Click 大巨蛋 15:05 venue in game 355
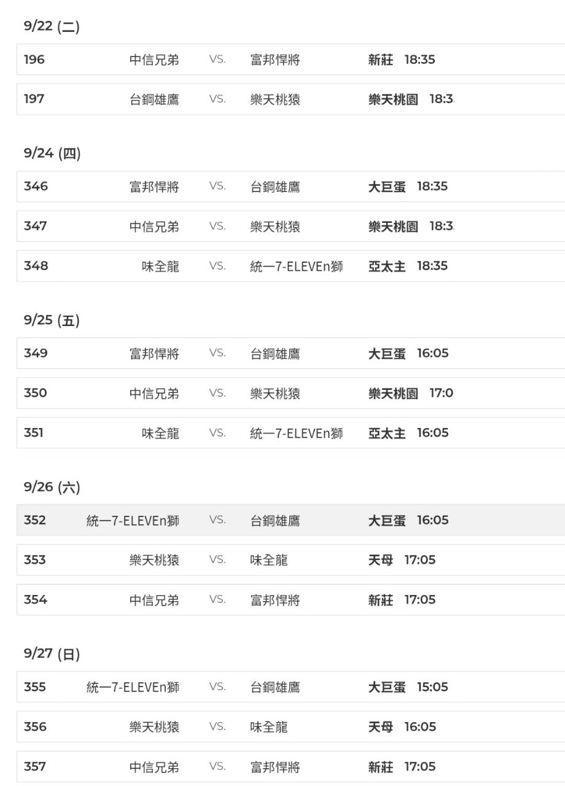 tap(408, 687)
